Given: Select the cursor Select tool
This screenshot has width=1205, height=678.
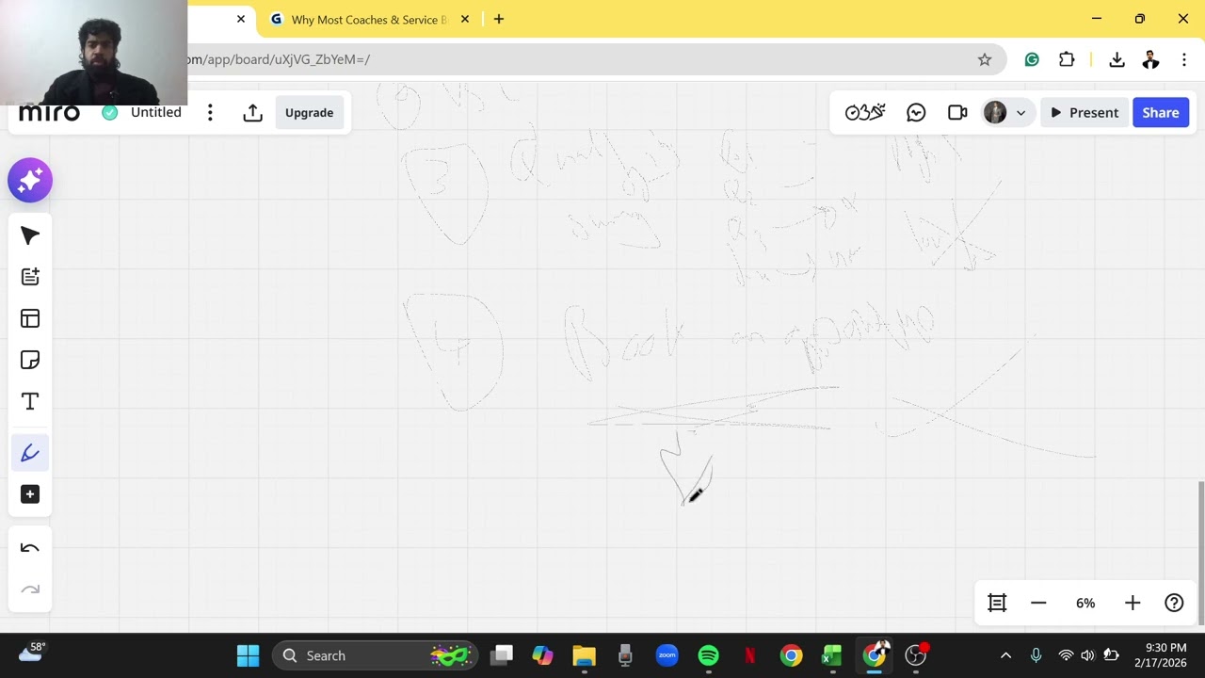Looking at the screenshot, I should [x=30, y=235].
